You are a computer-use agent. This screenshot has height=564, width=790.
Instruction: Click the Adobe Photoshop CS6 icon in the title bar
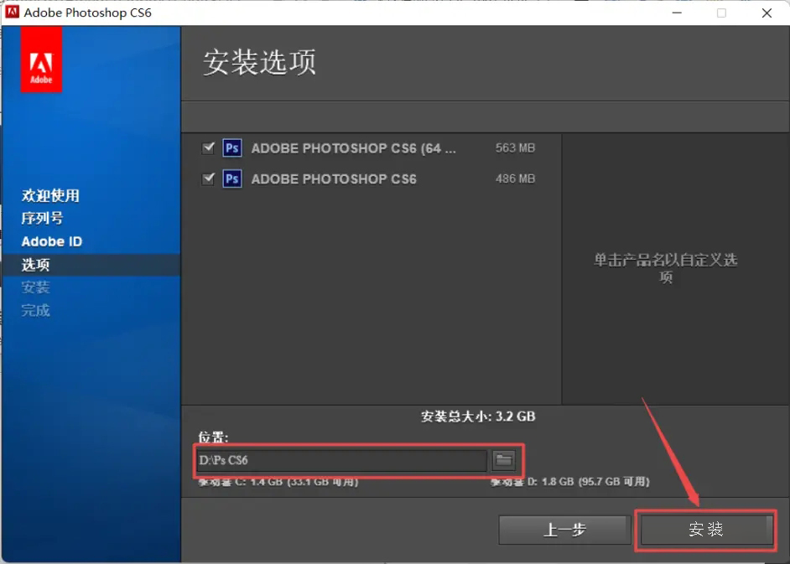pyautogui.click(x=12, y=12)
